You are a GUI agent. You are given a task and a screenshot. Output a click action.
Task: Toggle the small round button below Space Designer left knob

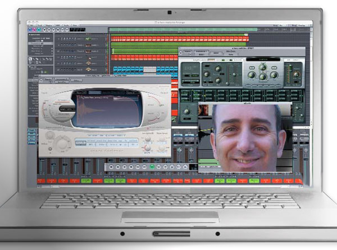50,149
